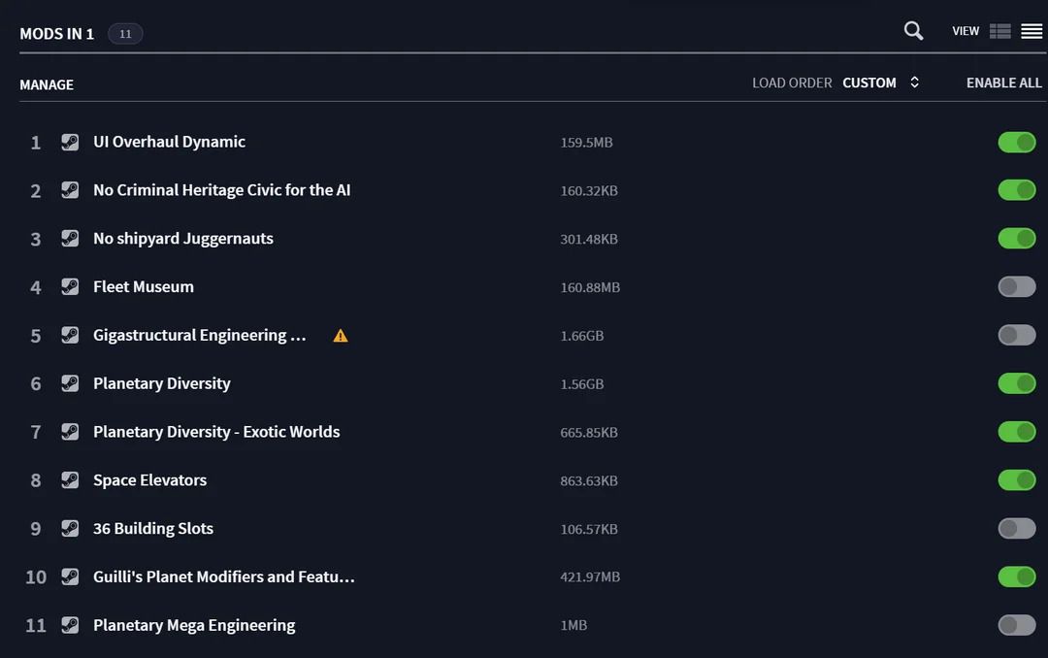1048x658 pixels.
Task: Enable the 36 Building Slots mod
Action: click(x=1016, y=529)
